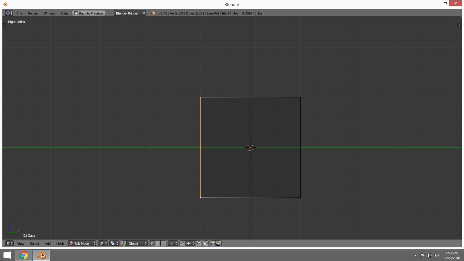This screenshot has width=464, height=261.
Task: Open the Mesh menu
Action: [x=60, y=244]
